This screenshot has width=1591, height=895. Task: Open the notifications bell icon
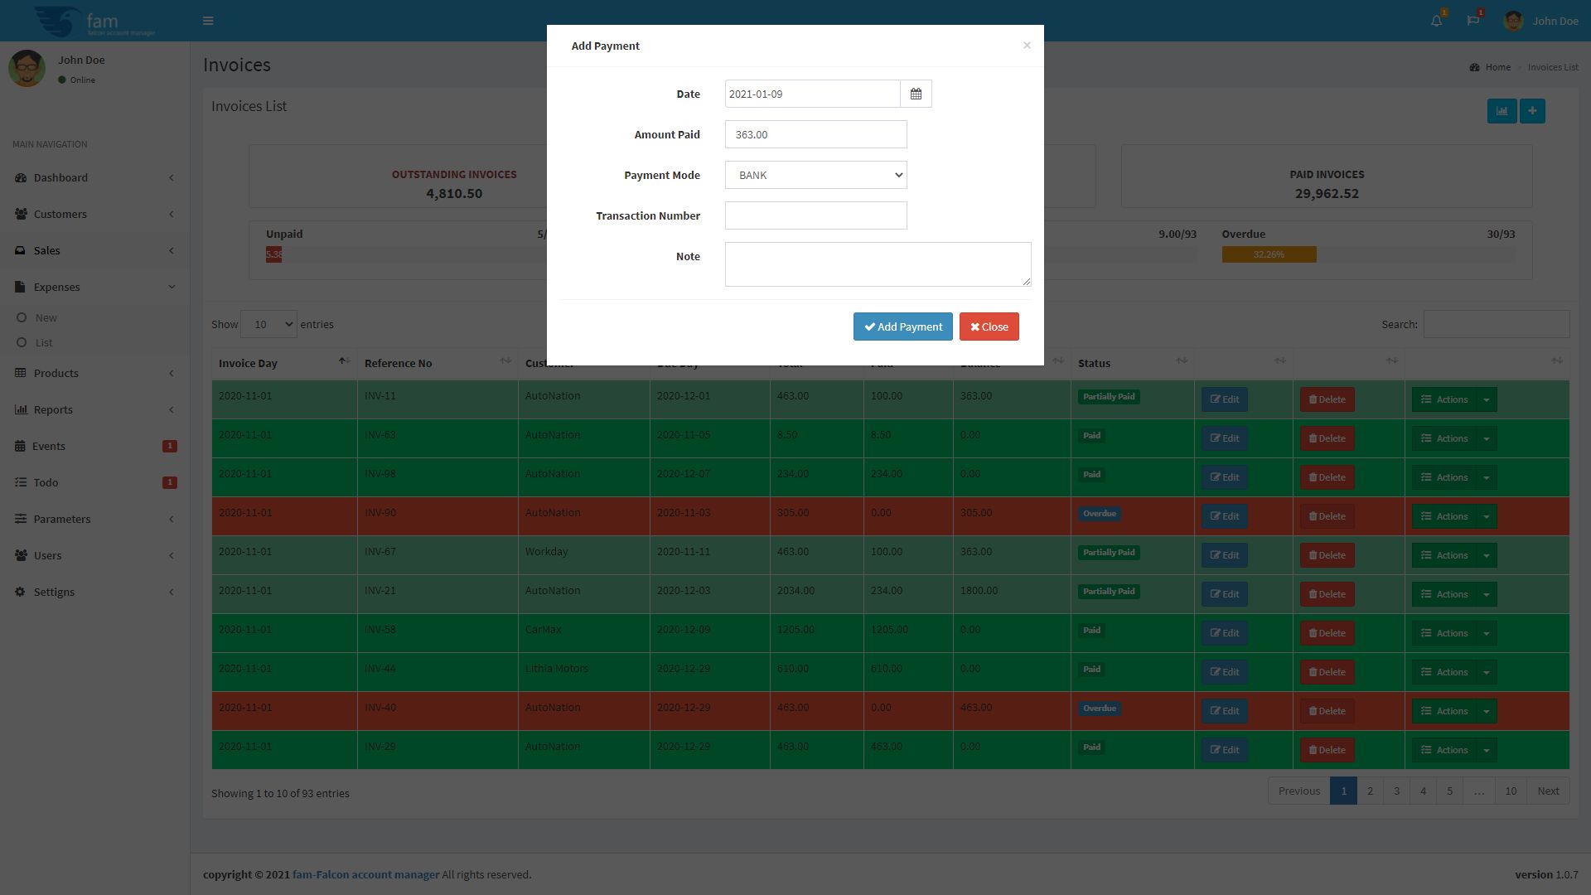click(x=1436, y=21)
